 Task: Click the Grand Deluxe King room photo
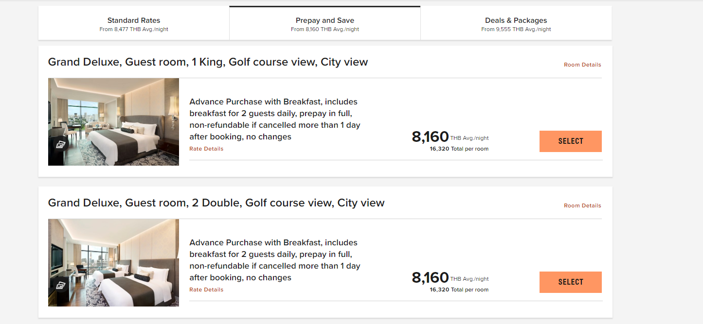[113, 121]
